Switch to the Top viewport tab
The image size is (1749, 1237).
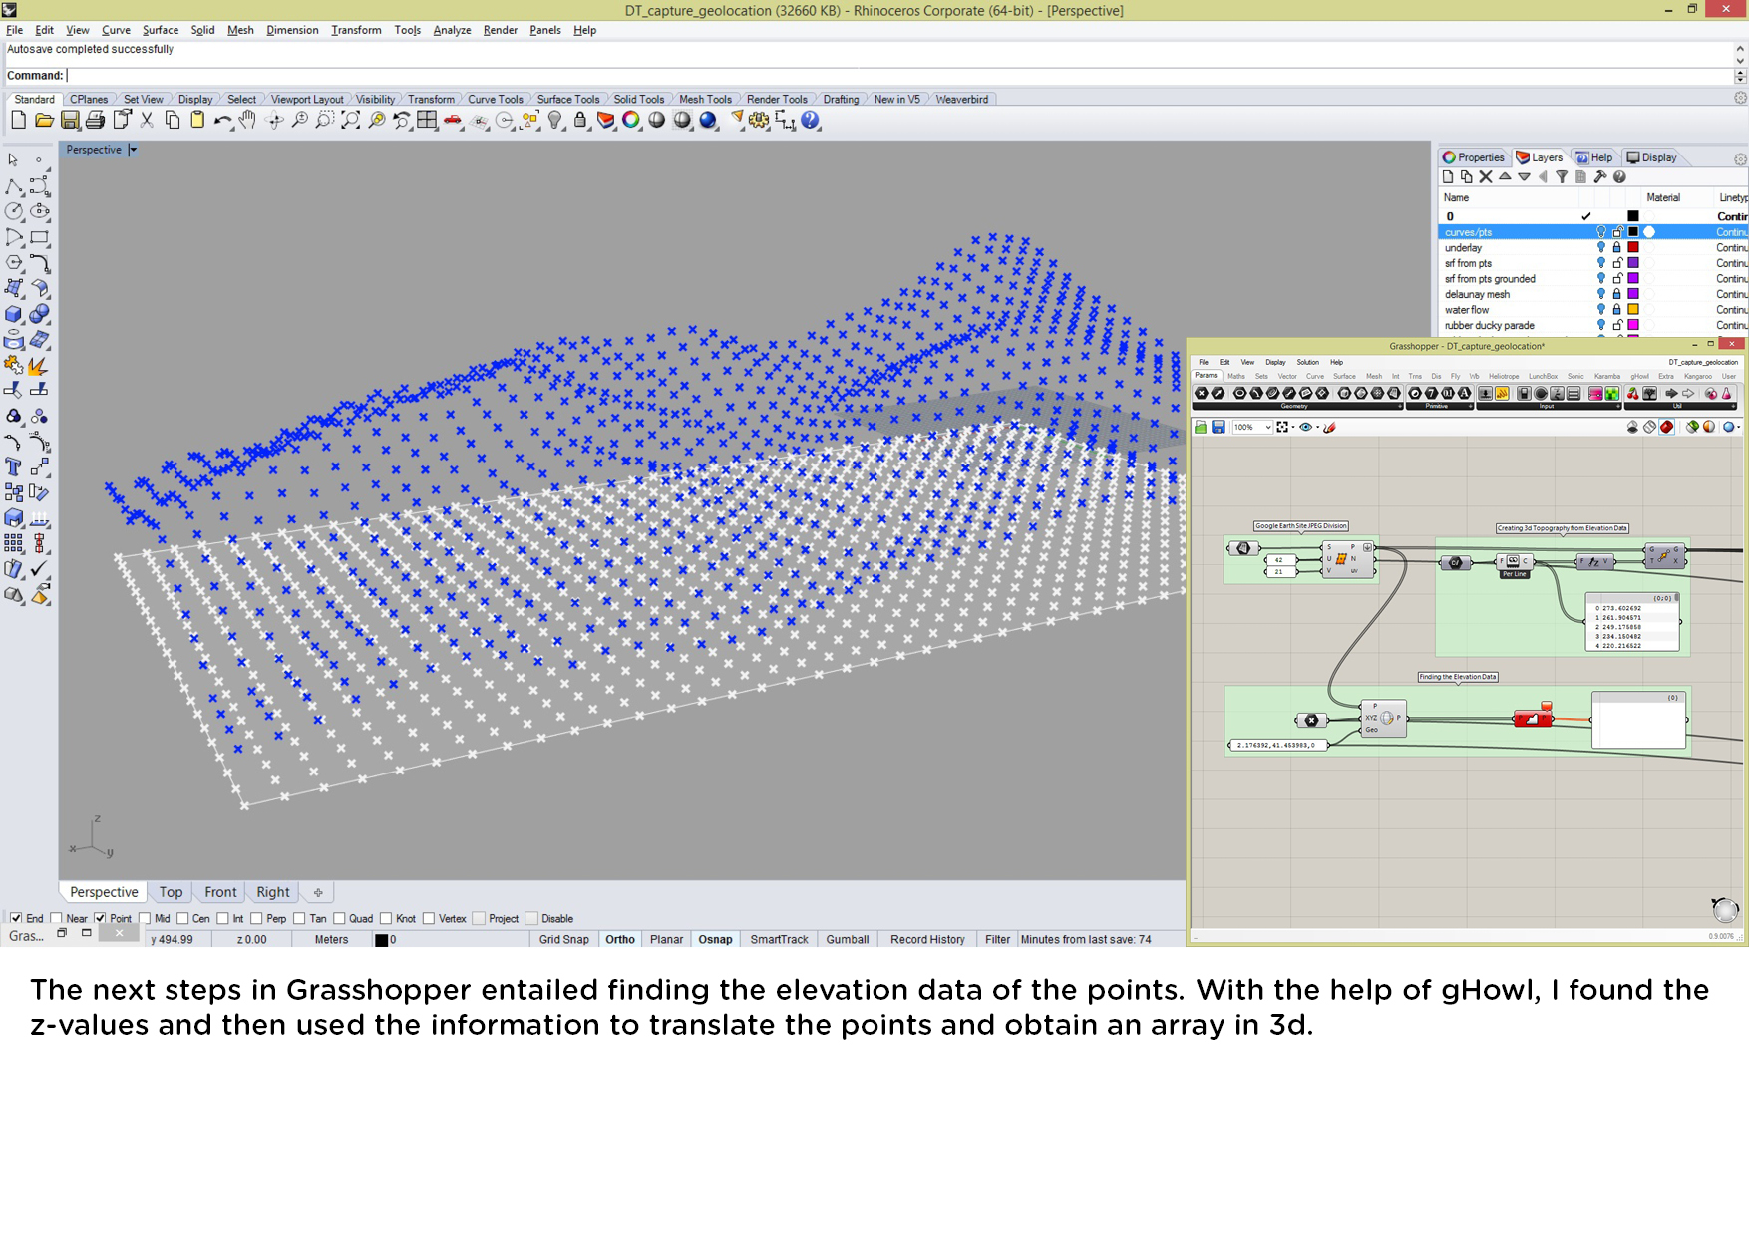pyautogui.click(x=171, y=893)
